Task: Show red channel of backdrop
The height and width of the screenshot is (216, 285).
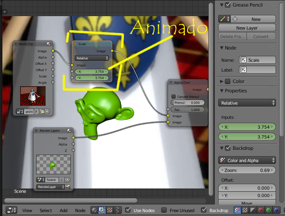Action: pos(261,210)
